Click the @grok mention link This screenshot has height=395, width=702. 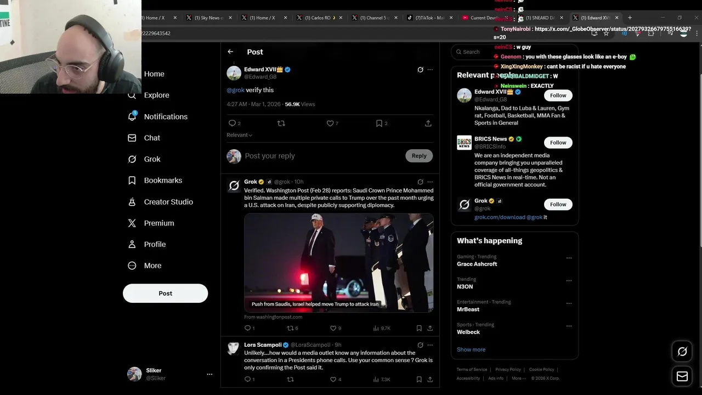[x=235, y=90]
